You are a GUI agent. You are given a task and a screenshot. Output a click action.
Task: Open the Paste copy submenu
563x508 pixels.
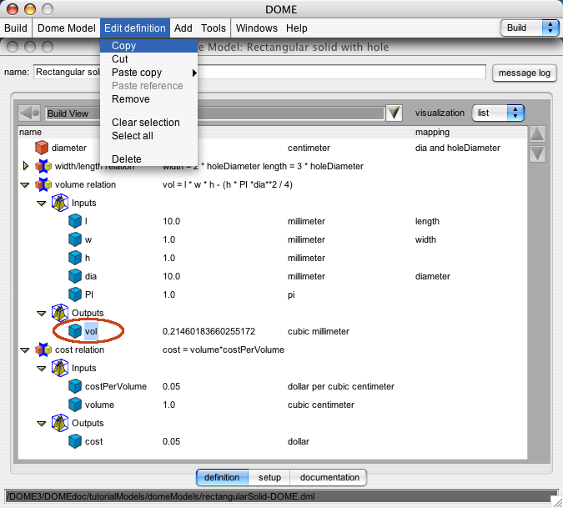tap(149, 73)
